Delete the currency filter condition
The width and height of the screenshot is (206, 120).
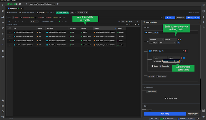pos(178,39)
